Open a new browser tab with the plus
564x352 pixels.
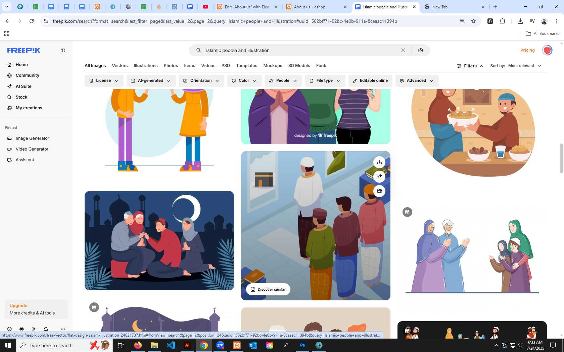point(495,7)
